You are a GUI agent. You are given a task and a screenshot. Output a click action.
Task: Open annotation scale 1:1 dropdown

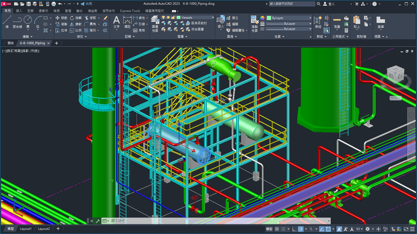[360, 229]
